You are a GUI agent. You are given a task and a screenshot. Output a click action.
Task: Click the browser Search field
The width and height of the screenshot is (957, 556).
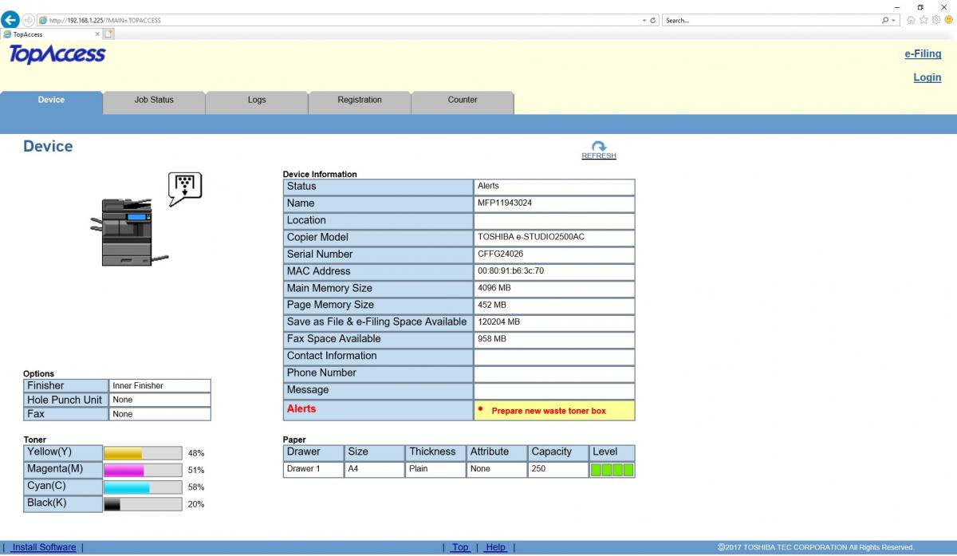[x=771, y=20]
